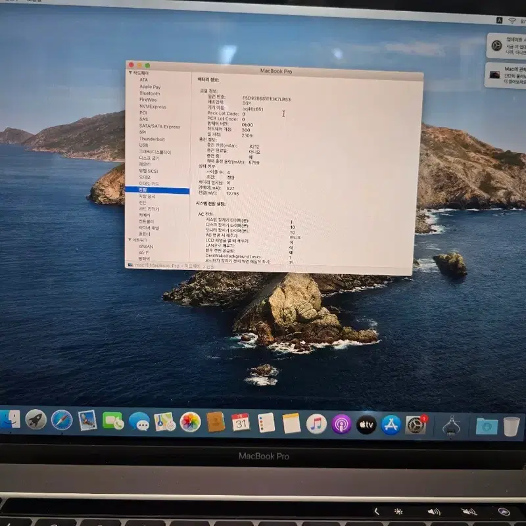Screen dimensions: 526x526
Task: Click System Information chip icon in Dock
Action: (451, 426)
